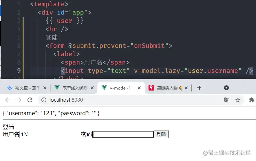Open a new tab with the plus button

199,88
